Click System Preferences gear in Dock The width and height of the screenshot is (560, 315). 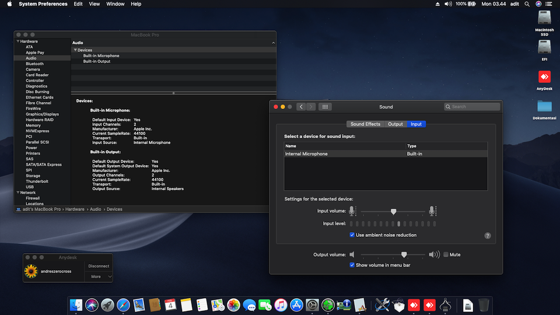point(312,305)
